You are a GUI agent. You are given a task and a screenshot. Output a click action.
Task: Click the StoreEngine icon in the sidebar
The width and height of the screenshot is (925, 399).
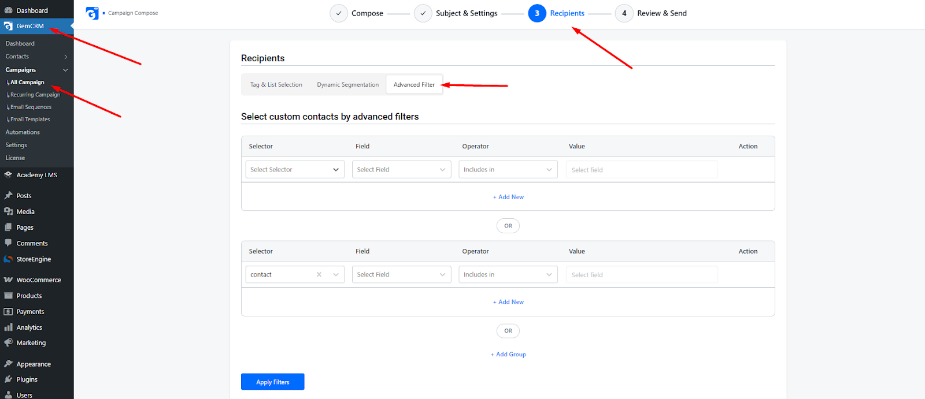point(8,259)
